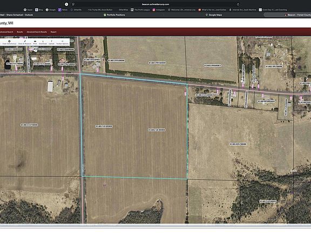Open the Event Day bookmark with the spreadsheet icon
This screenshot has height=233, width=311.
(273, 10)
